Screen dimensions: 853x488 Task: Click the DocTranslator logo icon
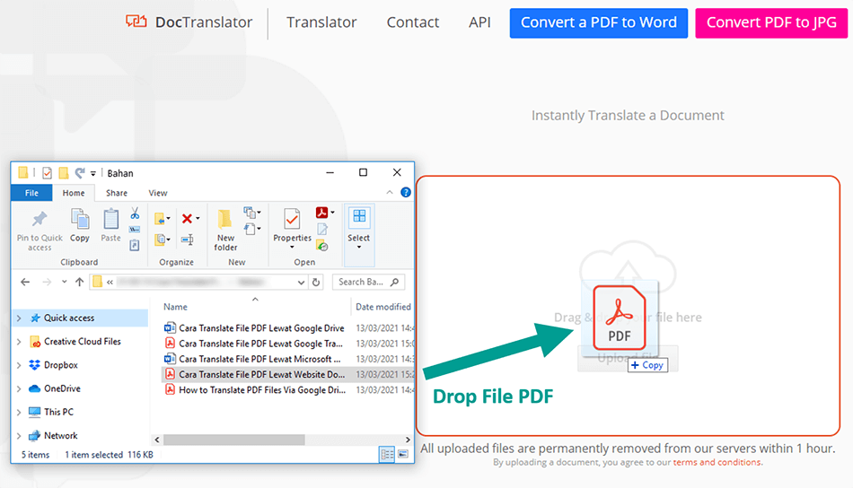click(x=136, y=22)
